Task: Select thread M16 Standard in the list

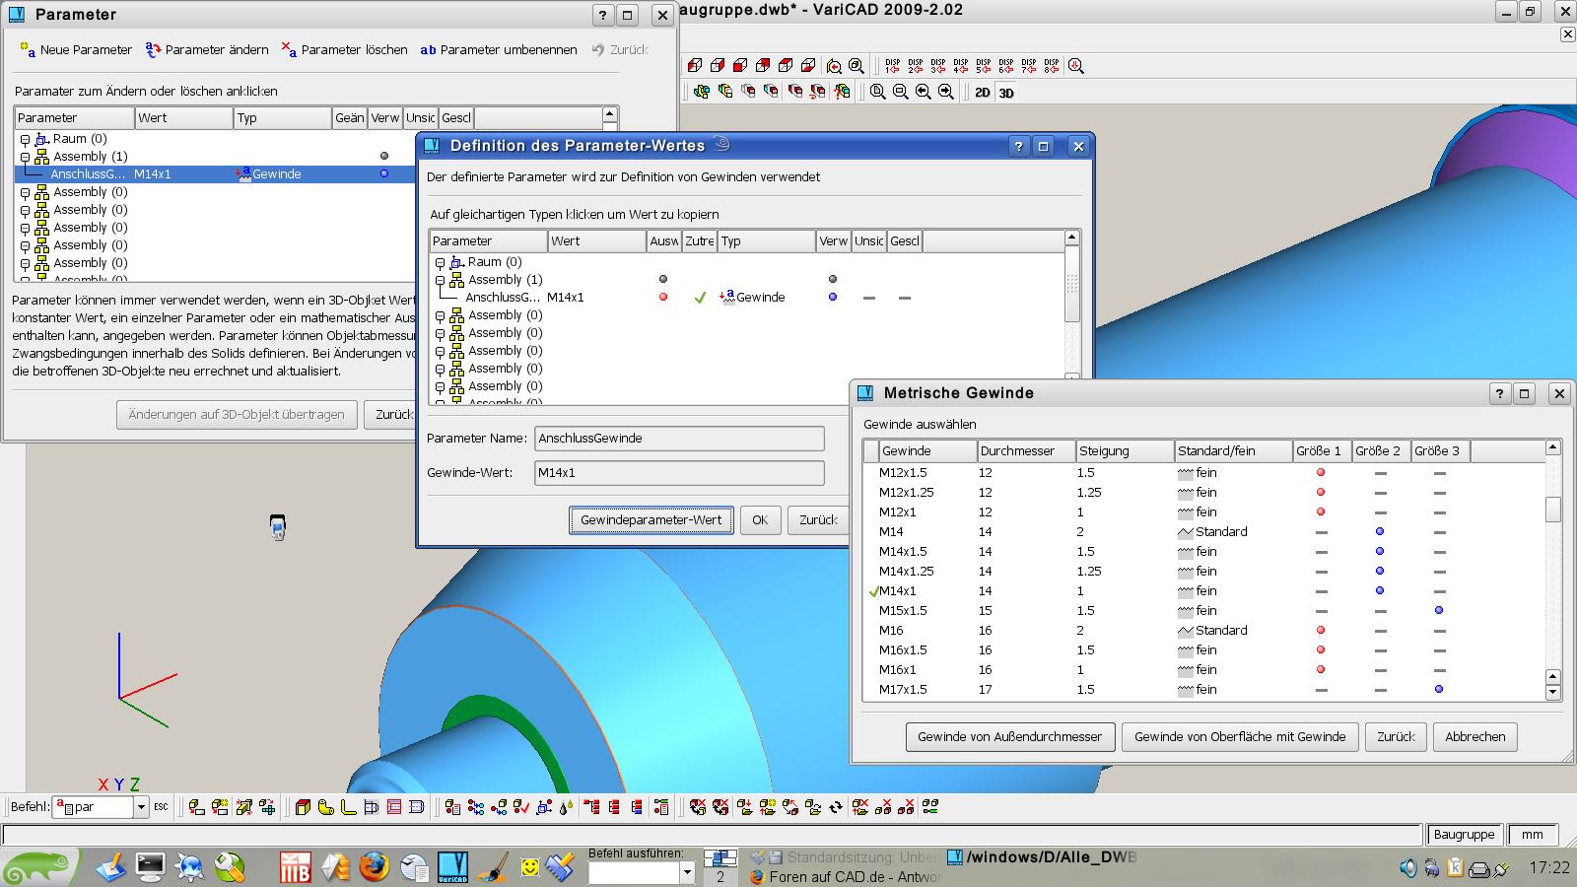Action: (x=1203, y=631)
